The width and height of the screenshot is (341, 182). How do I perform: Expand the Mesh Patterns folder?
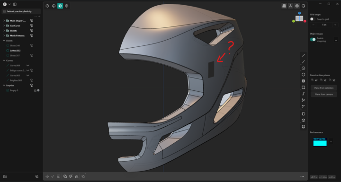point(4,35)
